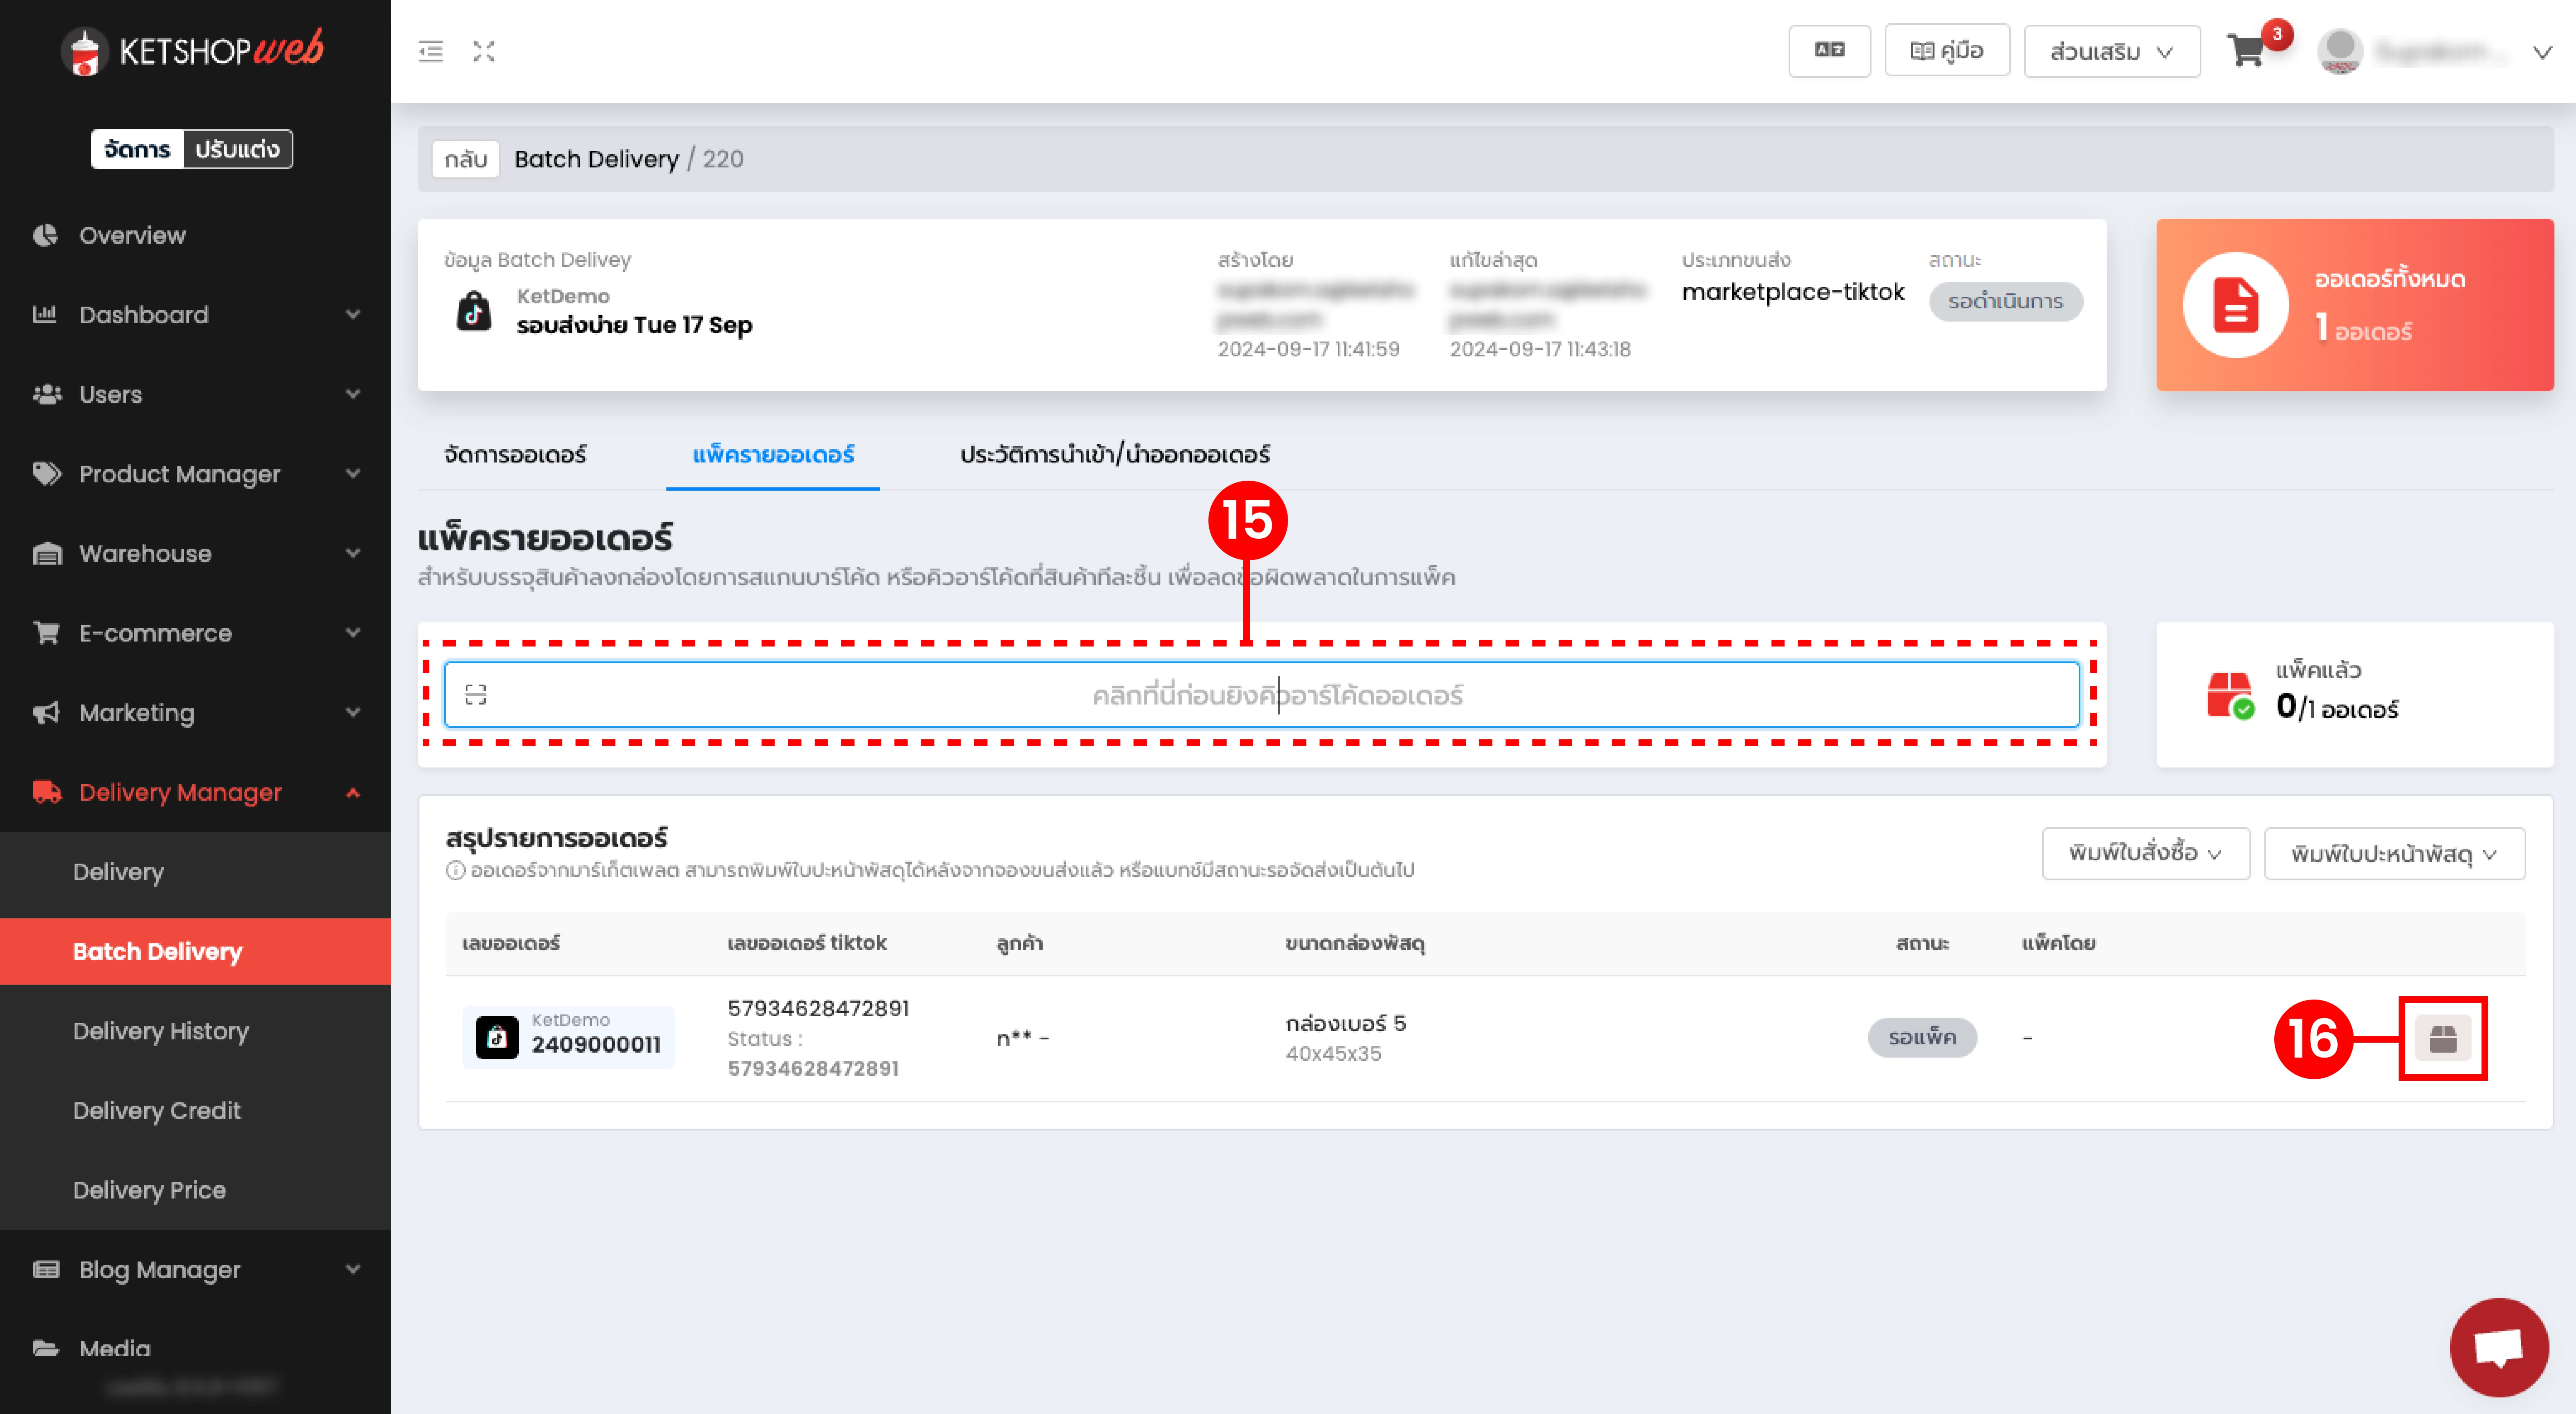2576x1414 pixels.
Task: Click the KetshopWeb logo
Action: point(194,50)
